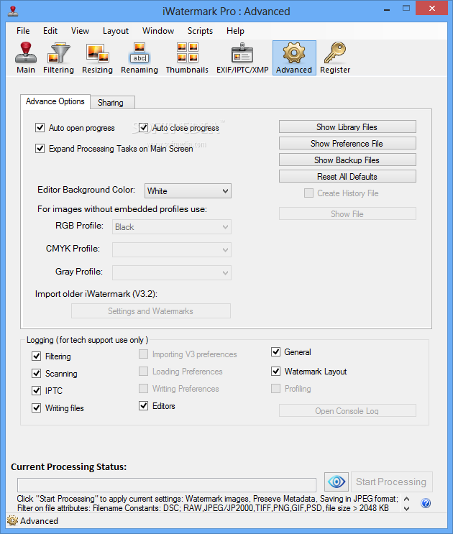The image size is (453, 534).
Task: Toggle Auto open progress checkbox
Action: click(40, 128)
